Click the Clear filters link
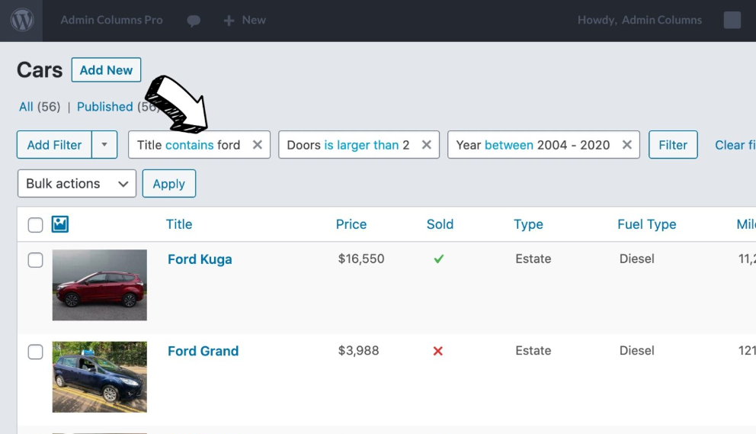Image resolution: width=756 pixels, height=434 pixels. 735,145
